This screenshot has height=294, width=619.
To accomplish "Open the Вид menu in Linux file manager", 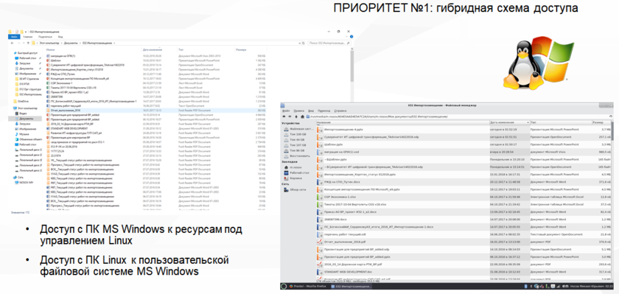I will click(x=311, y=111).
